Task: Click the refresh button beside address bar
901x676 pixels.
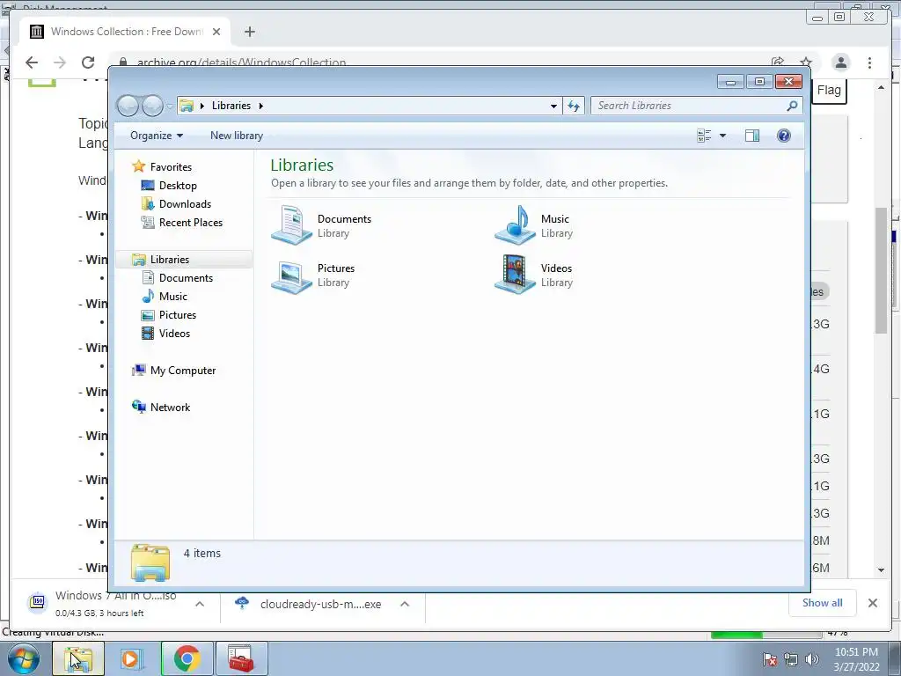Action: click(574, 106)
